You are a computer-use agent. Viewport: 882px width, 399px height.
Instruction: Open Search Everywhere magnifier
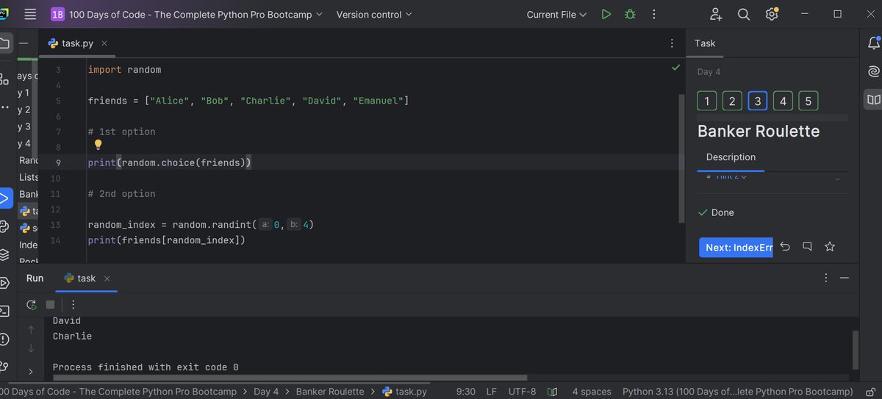tap(744, 14)
